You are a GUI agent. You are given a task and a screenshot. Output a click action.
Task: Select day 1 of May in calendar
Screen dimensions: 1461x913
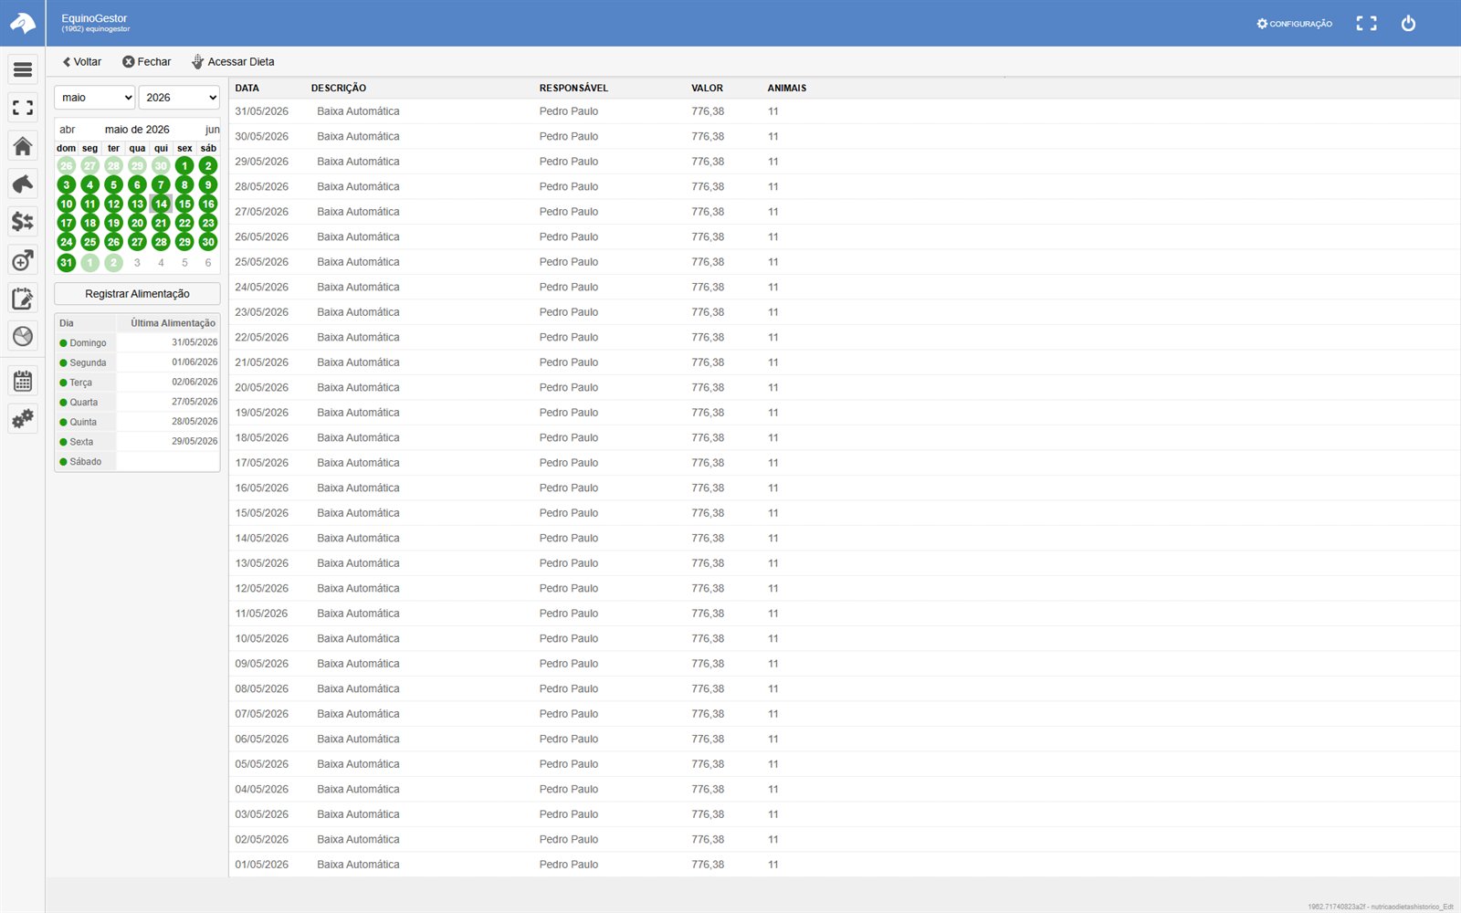pos(184,166)
